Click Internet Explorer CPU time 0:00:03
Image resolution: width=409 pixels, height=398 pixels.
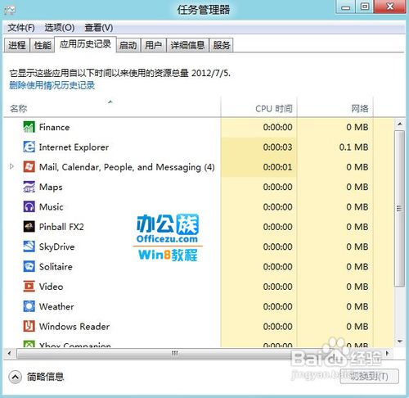(277, 147)
